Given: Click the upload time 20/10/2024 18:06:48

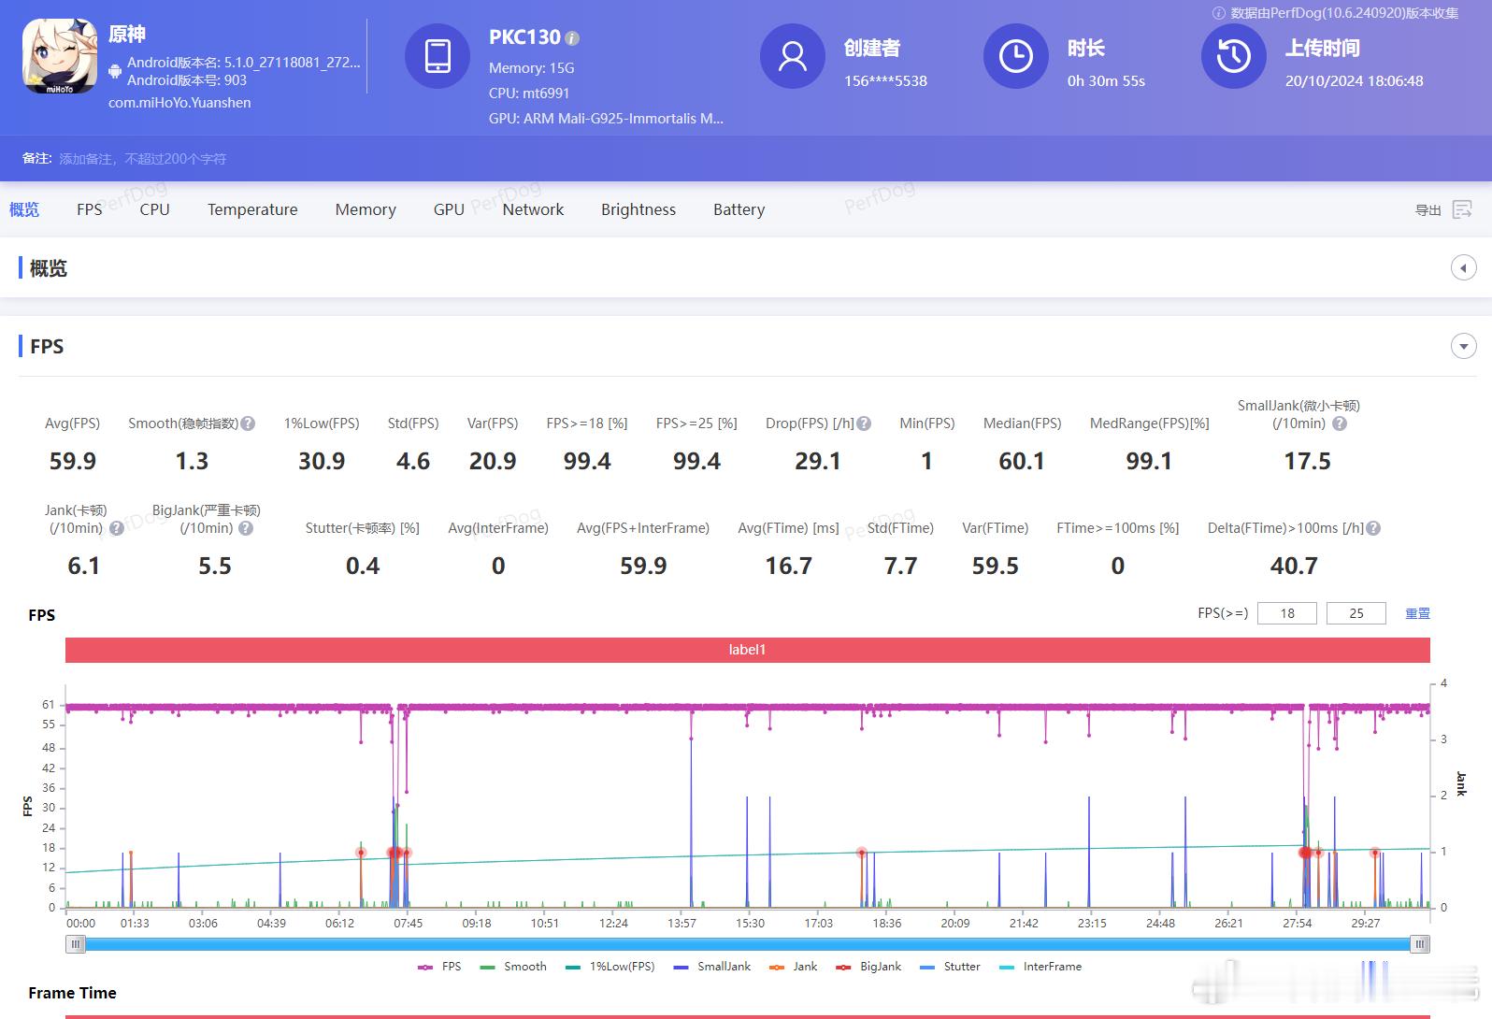Looking at the screenshot, I should 1354,81.
